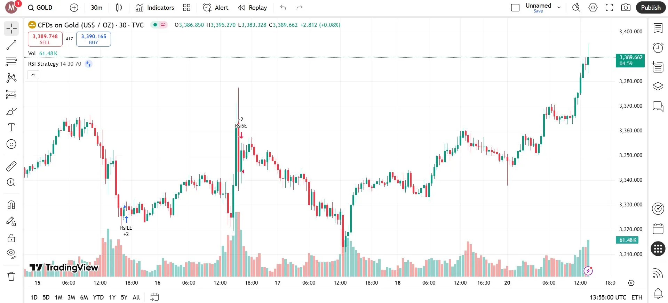Select the 1M date range tab

(58, 297)
